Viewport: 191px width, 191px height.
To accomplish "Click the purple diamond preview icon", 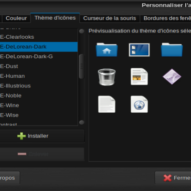I will point(172,76).
